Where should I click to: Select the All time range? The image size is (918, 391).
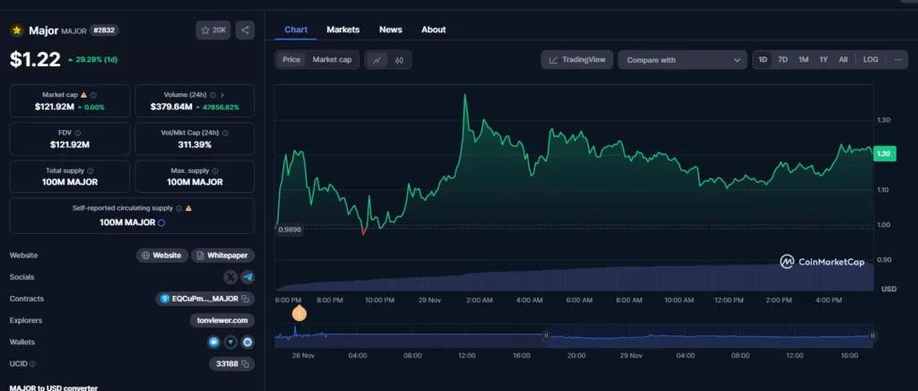tap(843, 60)
